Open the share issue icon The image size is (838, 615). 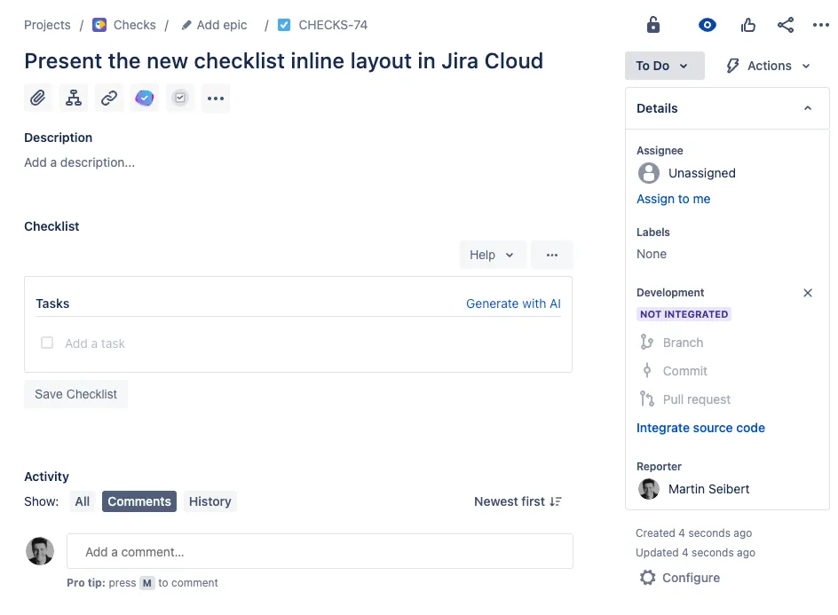pyautogui.click(x=785, y=25)
